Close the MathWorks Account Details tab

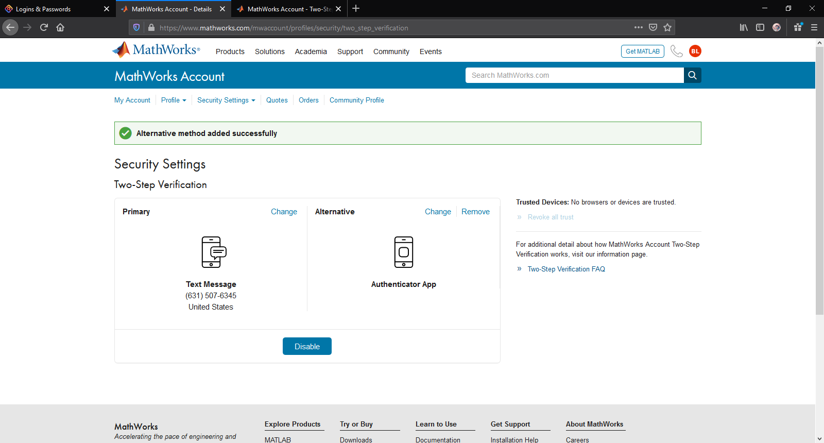point(222,9)
